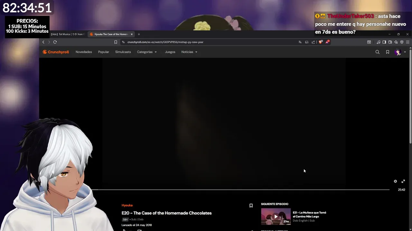
Task: Click the video progress bar
Action: [x=240, y=190]
